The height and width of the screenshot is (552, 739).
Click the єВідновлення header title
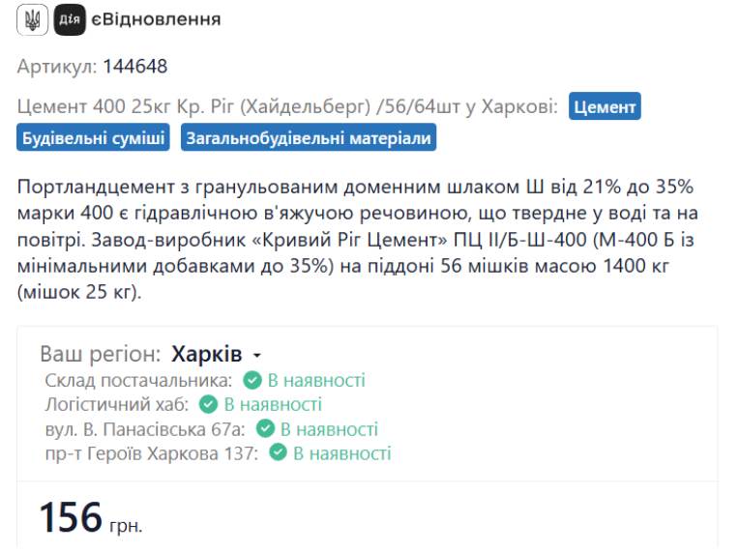[x=156, y=19]
